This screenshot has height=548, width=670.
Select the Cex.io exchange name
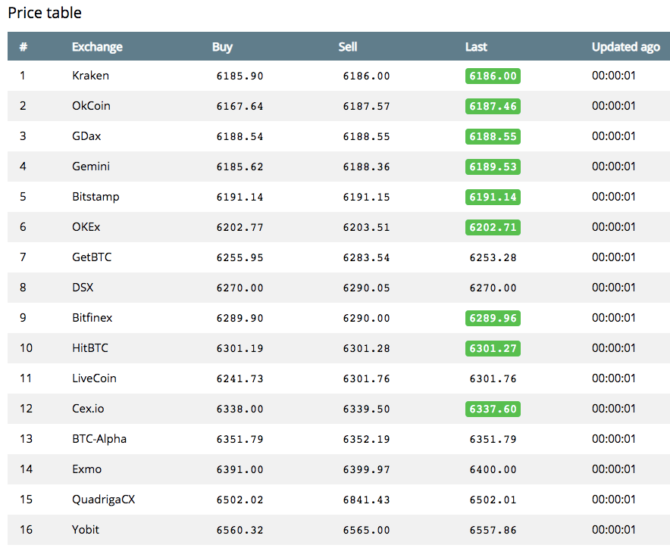pyautogui.click(x=88, y=409)
